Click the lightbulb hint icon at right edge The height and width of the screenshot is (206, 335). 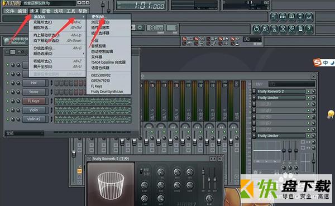(331, 114)
